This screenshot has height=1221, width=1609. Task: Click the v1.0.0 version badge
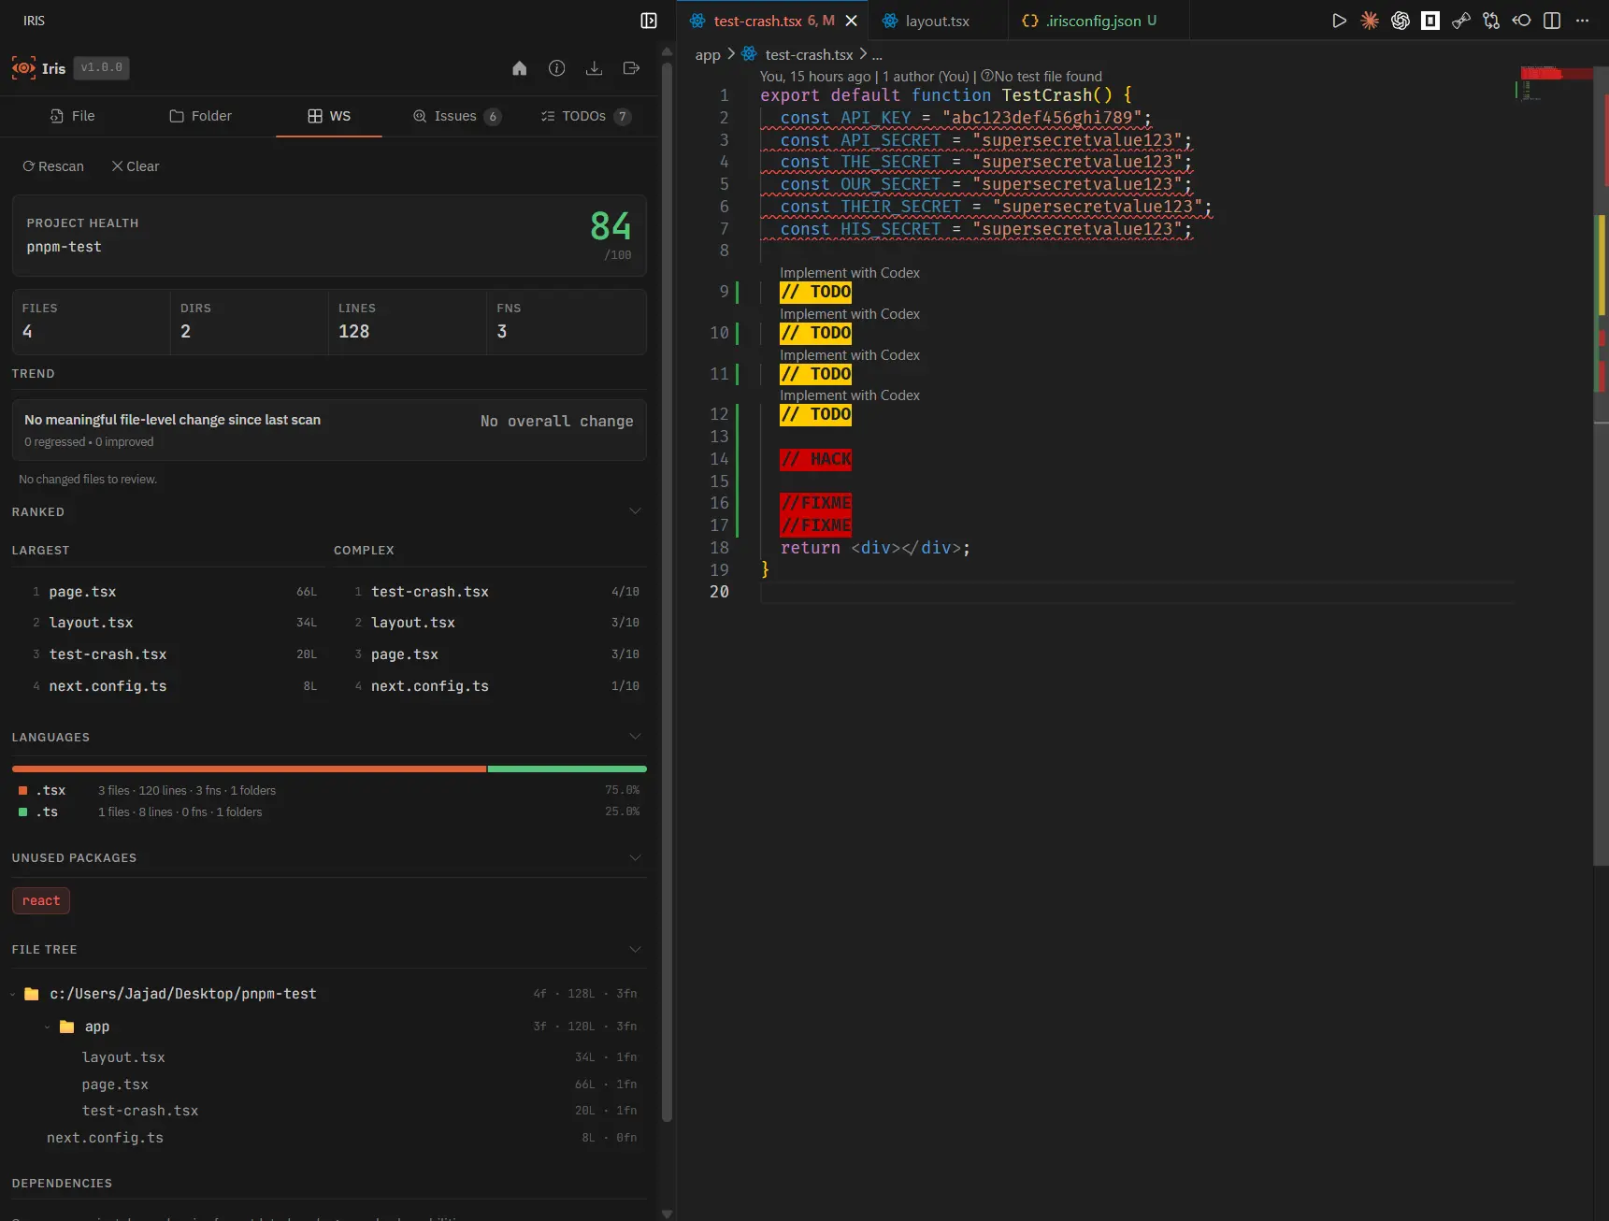click(101, 67)
